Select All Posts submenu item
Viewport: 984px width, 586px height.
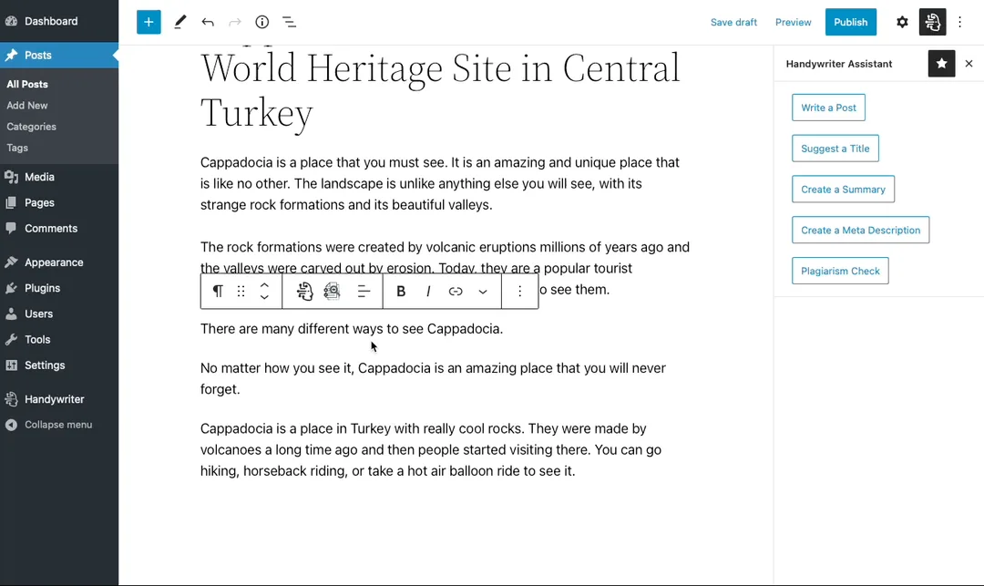(27, 84)
